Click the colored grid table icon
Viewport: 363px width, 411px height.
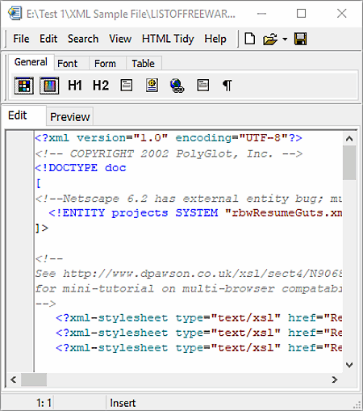click(24, 86)
